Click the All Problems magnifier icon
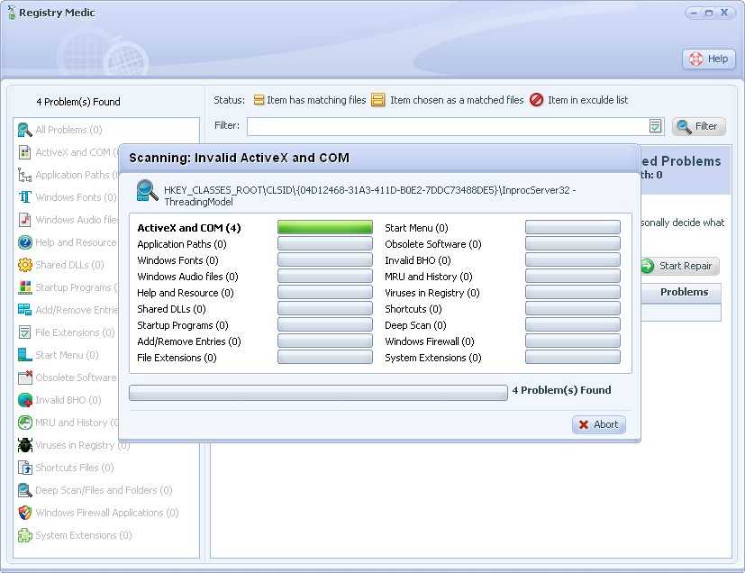This screenshot has width=745, height=573. 24,130
